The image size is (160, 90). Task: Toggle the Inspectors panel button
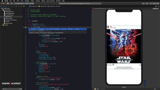pos(157,3)
